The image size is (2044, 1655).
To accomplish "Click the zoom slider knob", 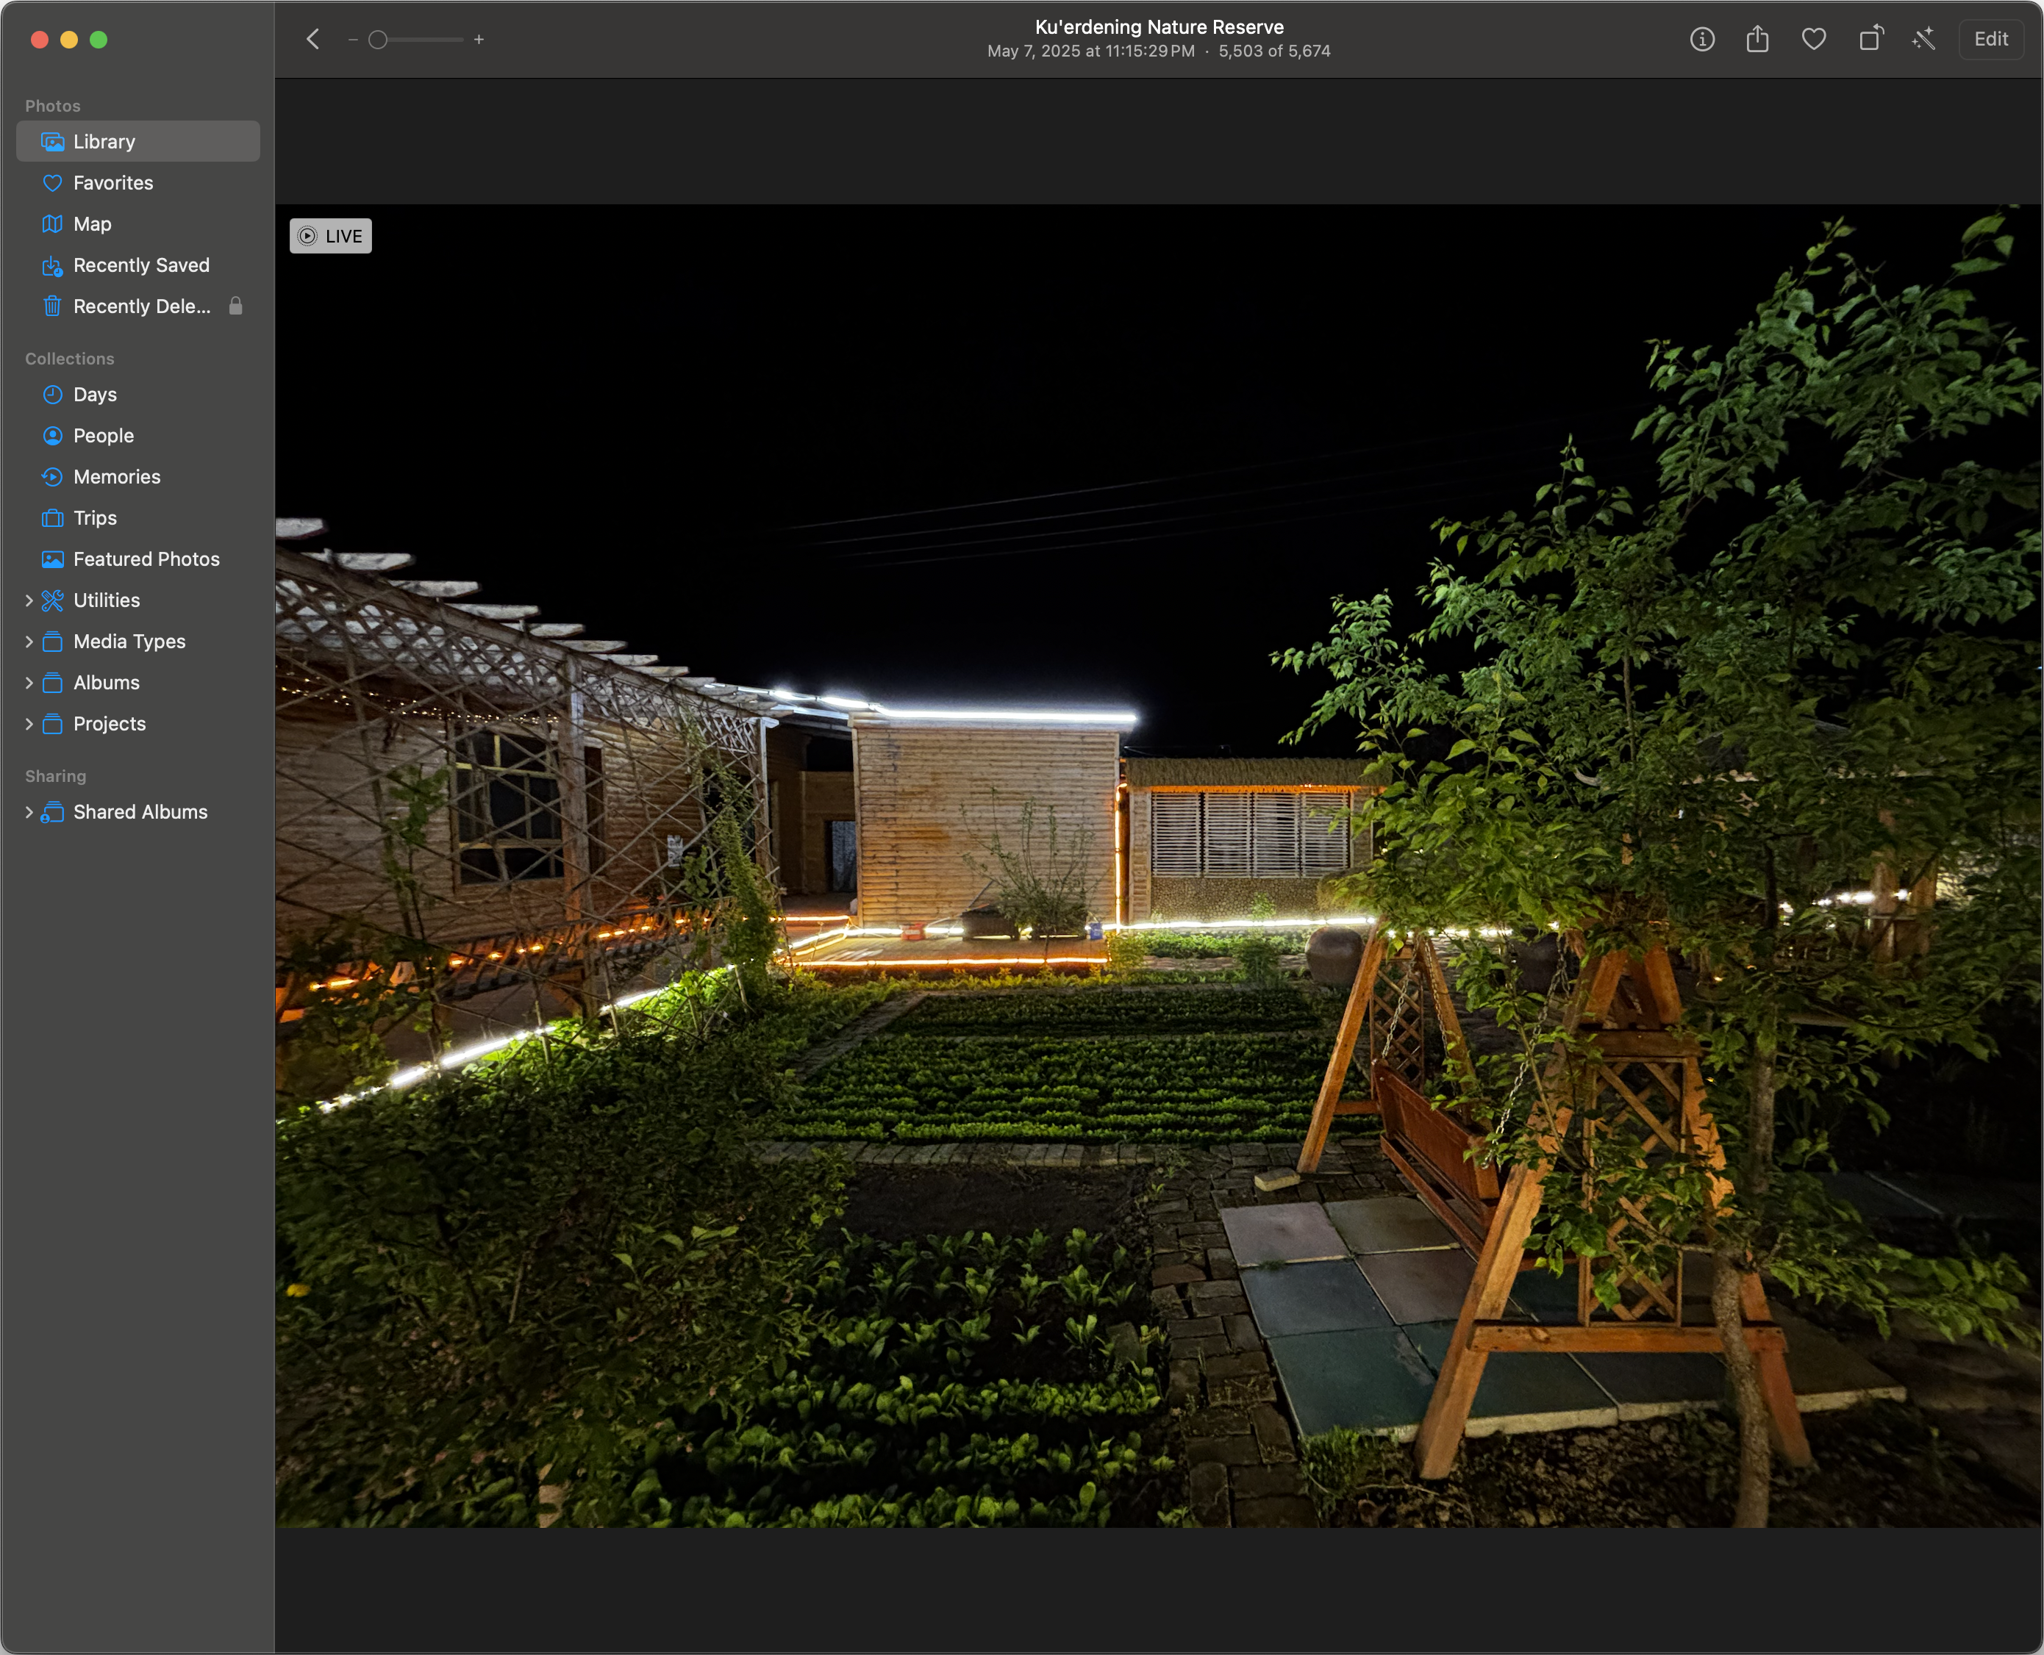I will (378, 39).
